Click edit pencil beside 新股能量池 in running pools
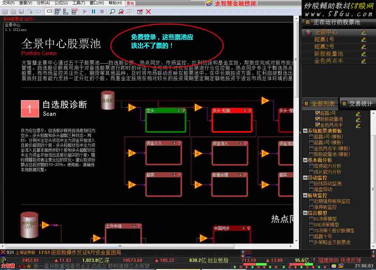The image size is (376, 270). tap(364, 54)
